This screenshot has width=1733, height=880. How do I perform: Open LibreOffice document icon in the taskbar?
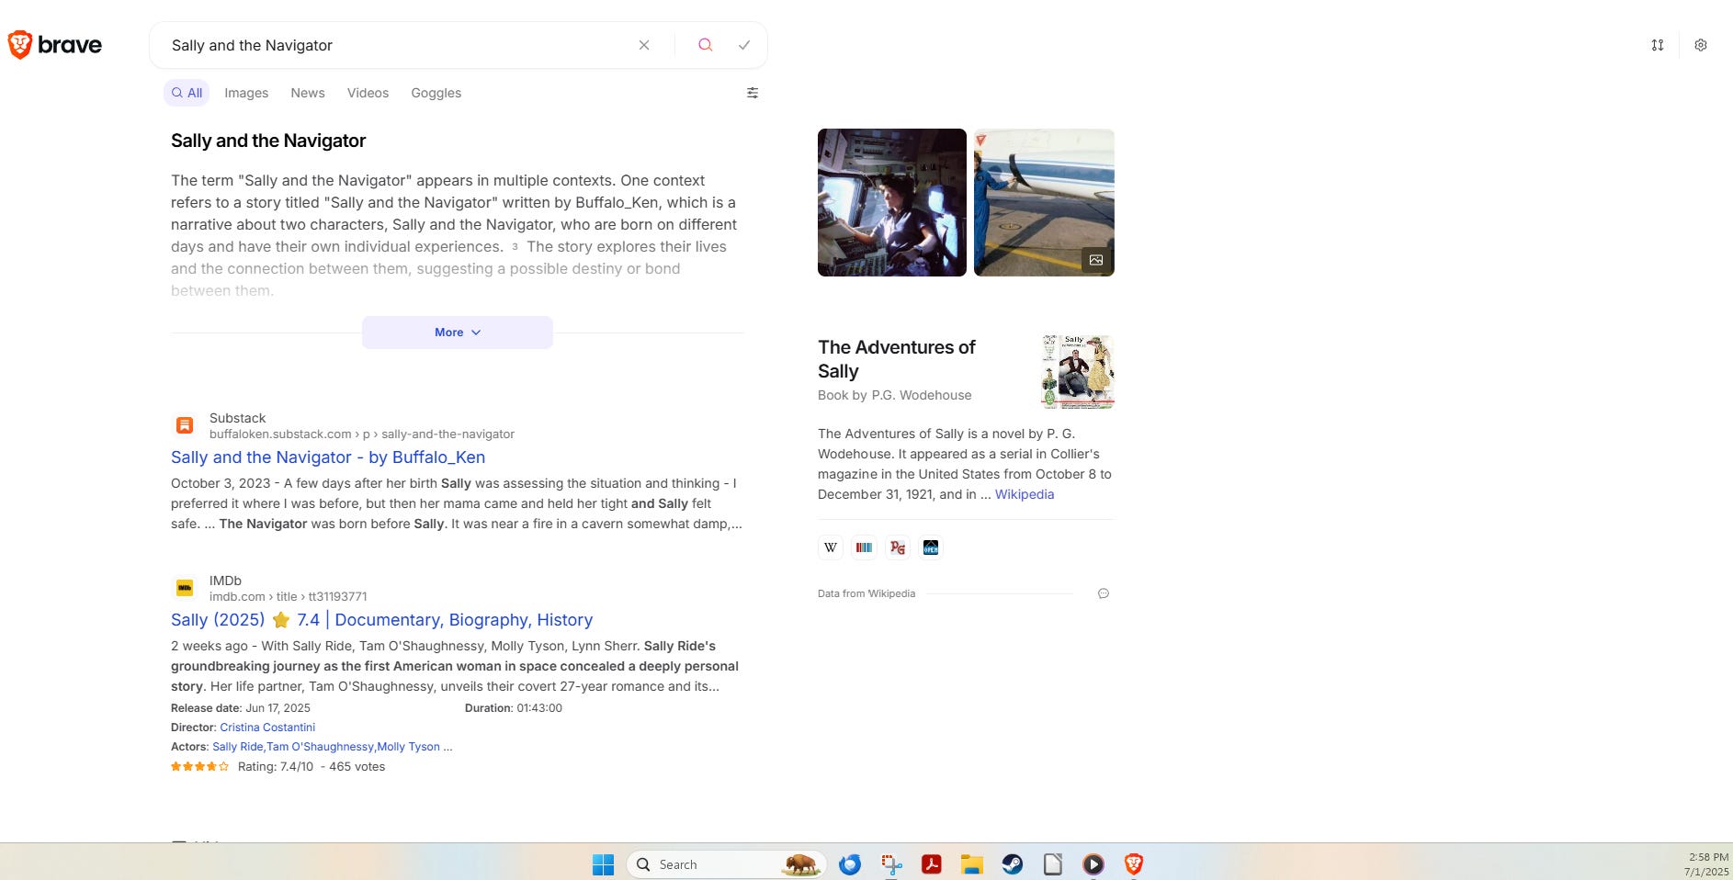(1053, 864)
